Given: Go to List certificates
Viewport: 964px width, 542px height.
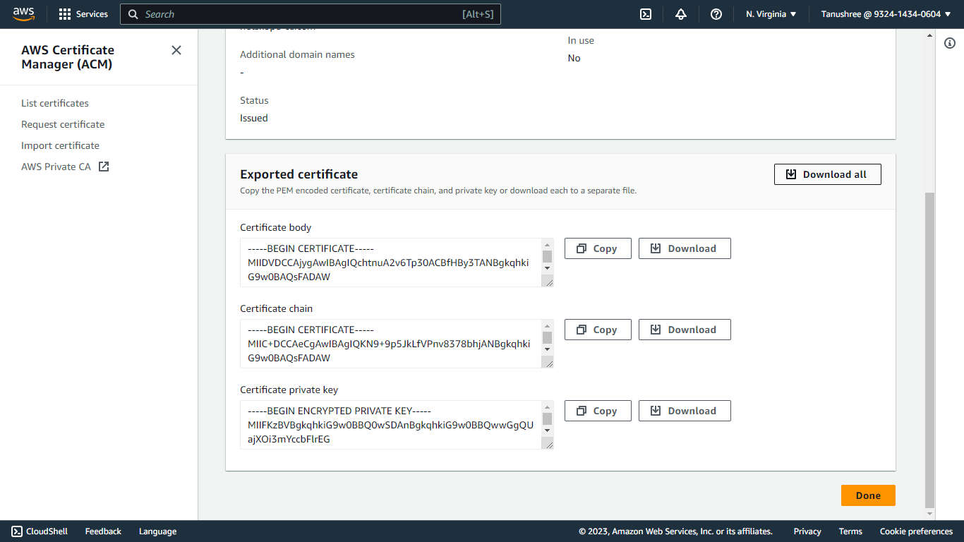Looking at the screenshot, I should [55, 103].
